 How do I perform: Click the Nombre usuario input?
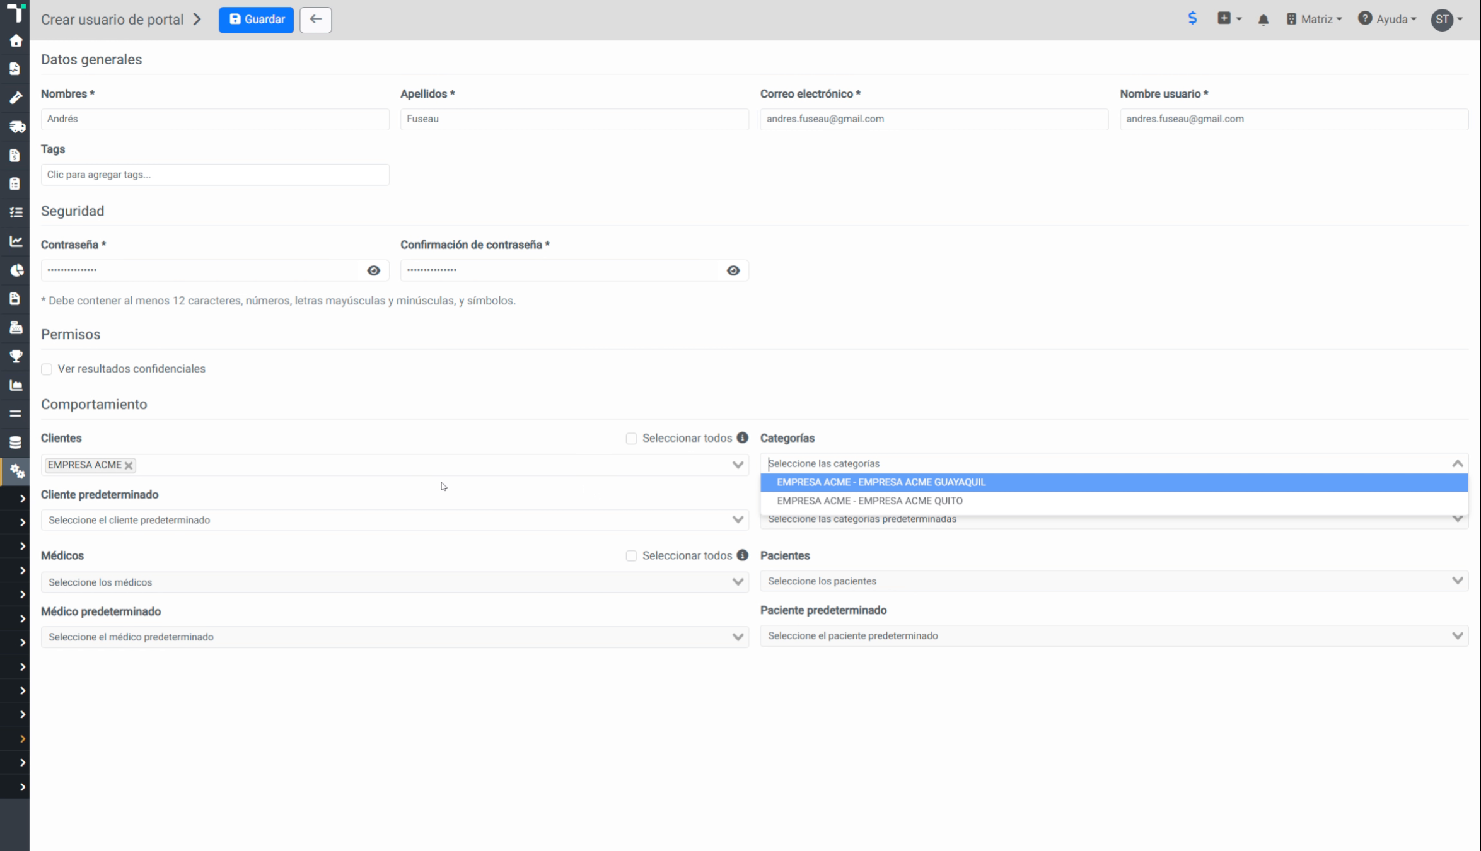[x=1294, y=119]
